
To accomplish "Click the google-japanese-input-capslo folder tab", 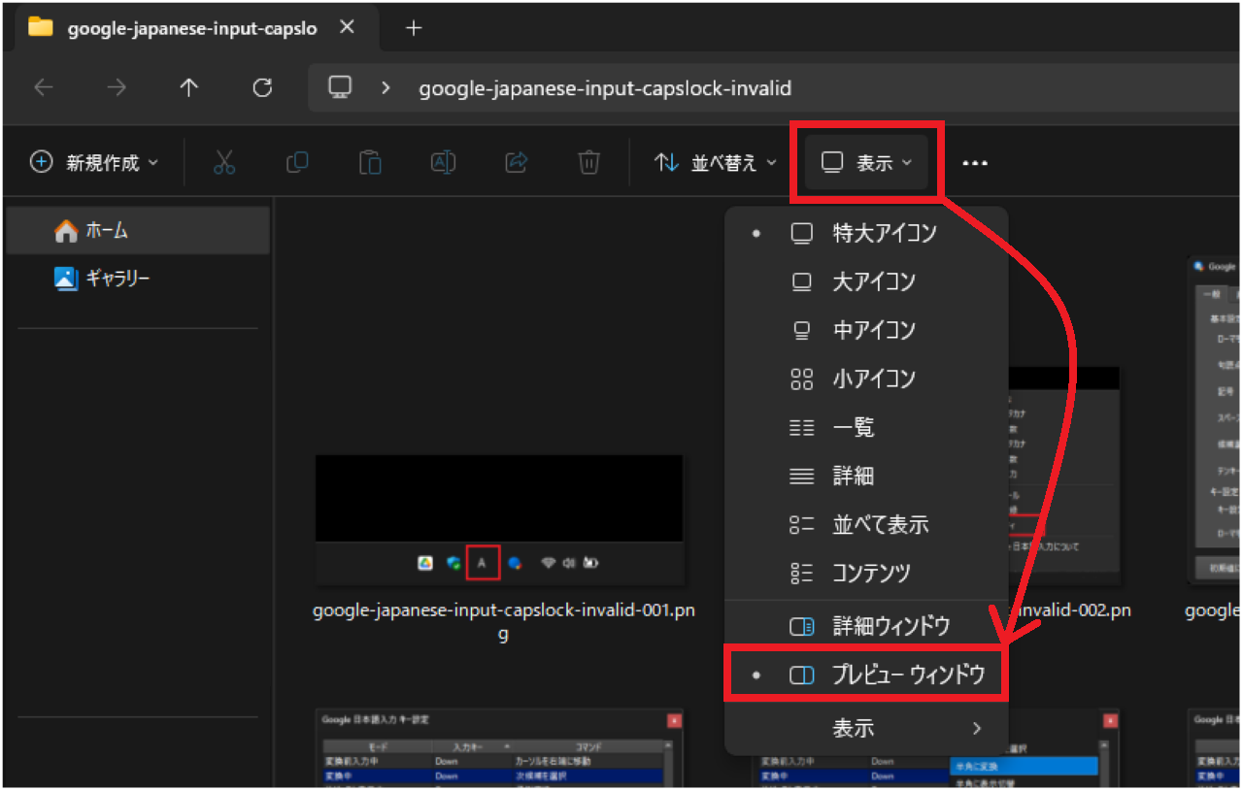I will pos(185,28).
